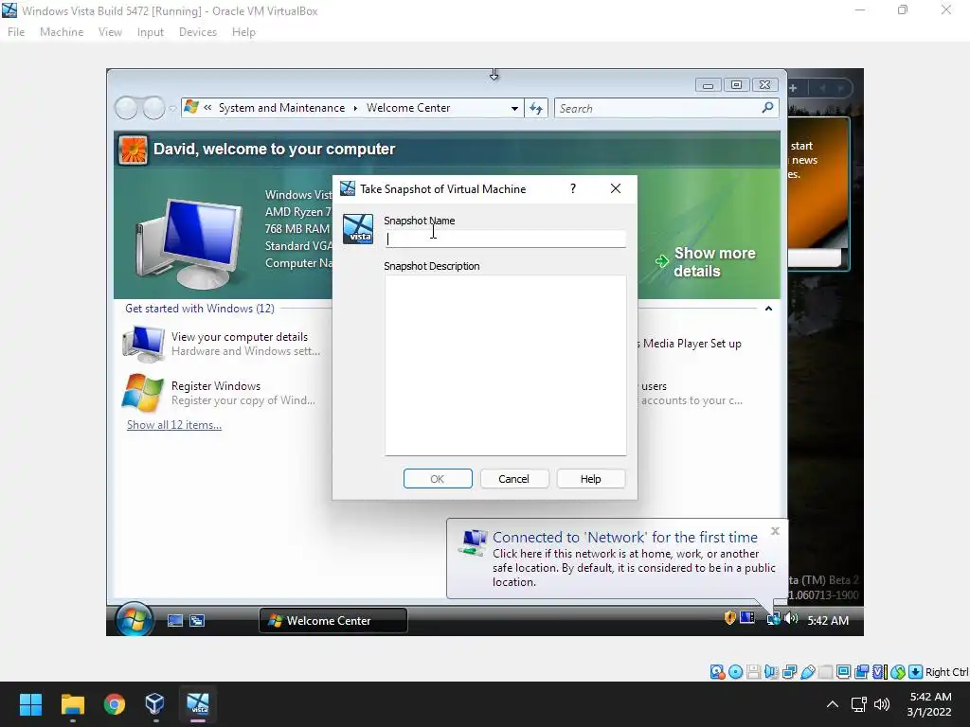Click the Vista security shield tray icon
This screenshot has height=727, width=970.
click(730, 617)
